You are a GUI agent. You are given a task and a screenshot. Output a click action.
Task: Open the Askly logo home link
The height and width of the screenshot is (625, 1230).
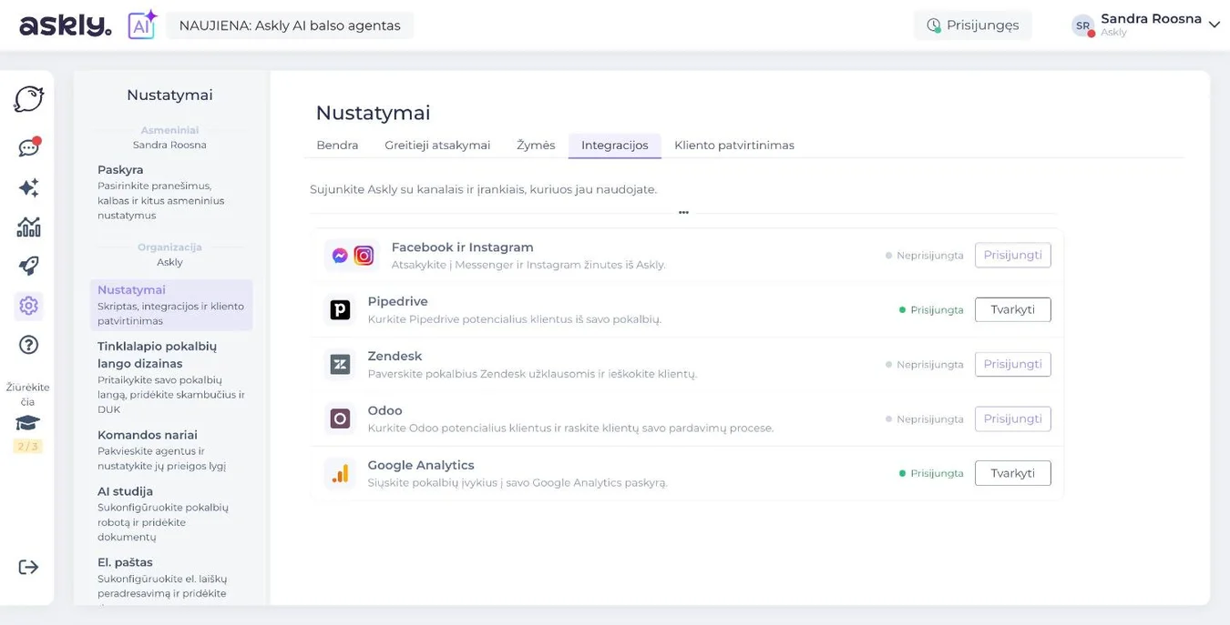pos(66,25)
